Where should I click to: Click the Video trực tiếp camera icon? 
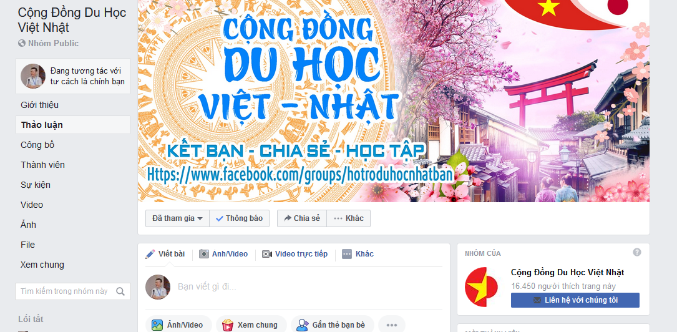[267, 254]
